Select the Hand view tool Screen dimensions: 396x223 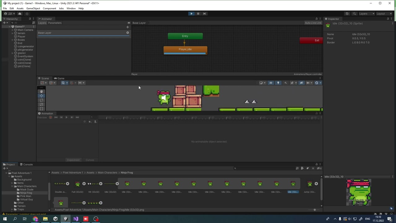(41, 91)
